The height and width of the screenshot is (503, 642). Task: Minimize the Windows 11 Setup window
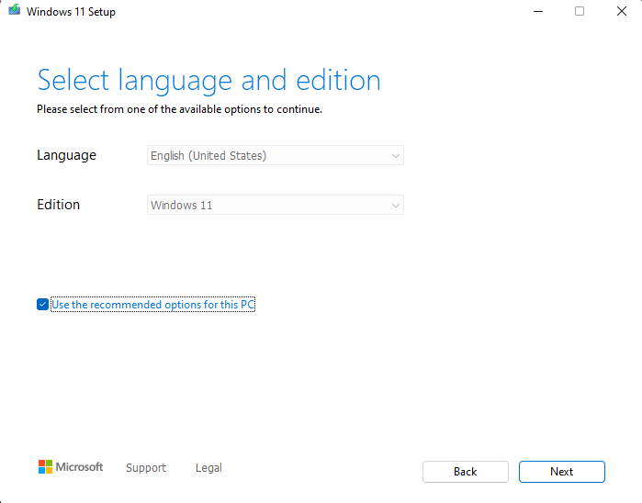538,11
